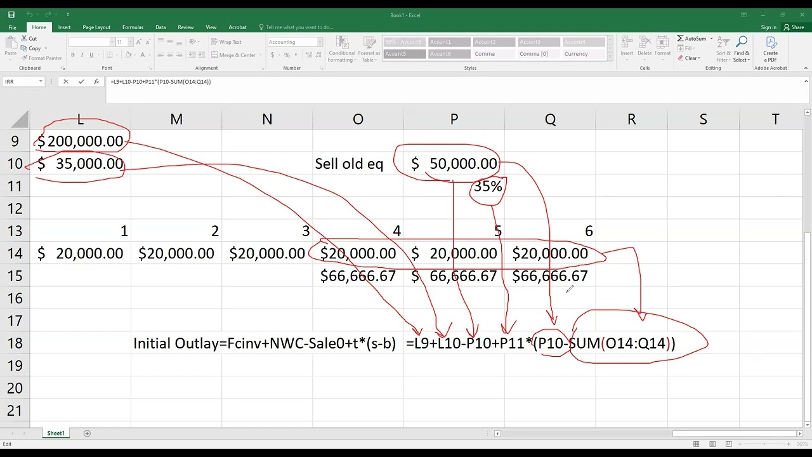Toggle Italic formatting
Image resolution: width=812 pixels, height=457 pixels.
(82, 55)
